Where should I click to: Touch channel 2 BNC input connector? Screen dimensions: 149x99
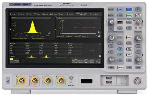click(34, 81)
